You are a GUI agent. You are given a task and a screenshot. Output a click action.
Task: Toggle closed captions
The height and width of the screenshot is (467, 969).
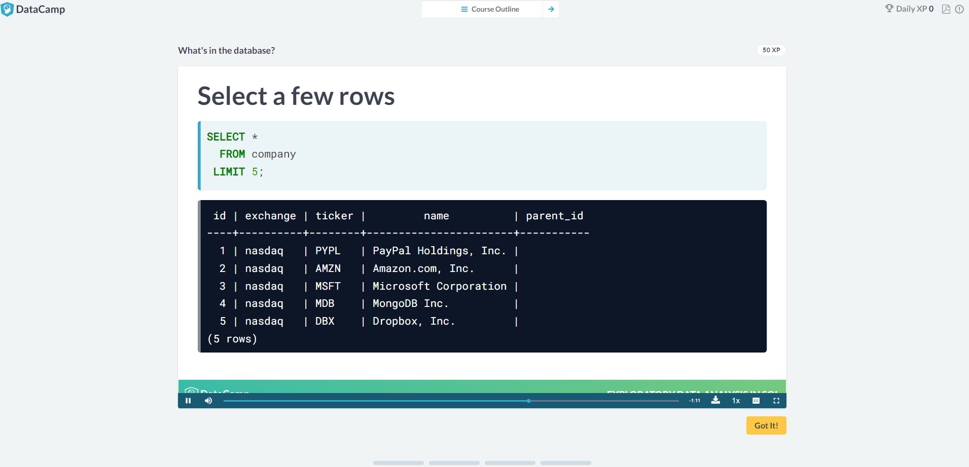(756, 401)
